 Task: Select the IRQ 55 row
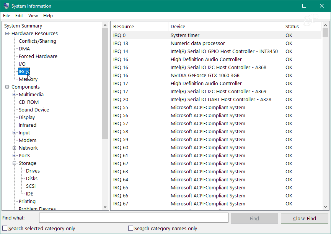(217, 107)
